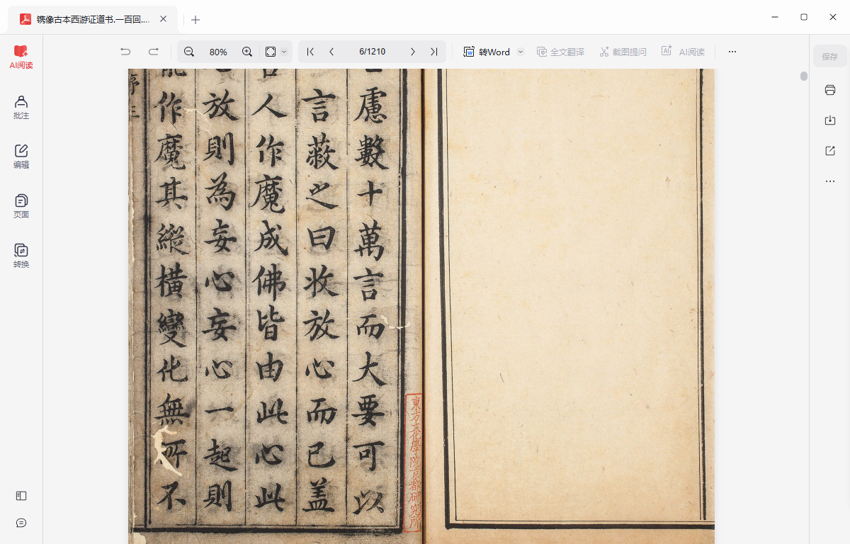Redo the last action
Screen dimensions: 850x544
(x=153, y=52)
